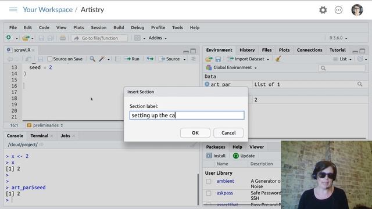The height and width of the screenshot is (209, 372).
Task: Open Source button dropdown arrow
Action: tap(184, 59)
